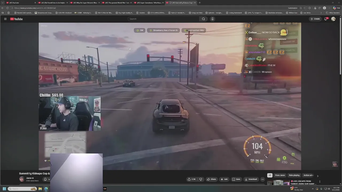This screenshot has height=192, width=342.
Task: Go to YouTube home via the logo
Action: [x=17, y=19]
